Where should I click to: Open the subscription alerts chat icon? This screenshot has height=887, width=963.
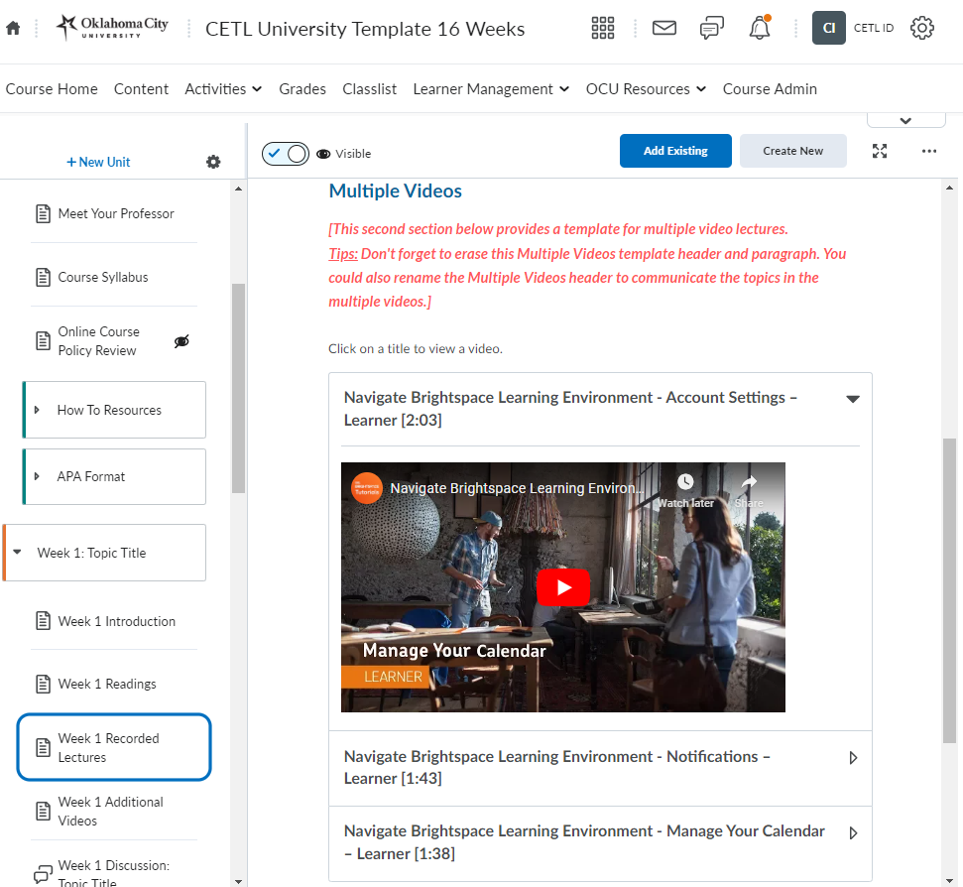coord(711,28)
